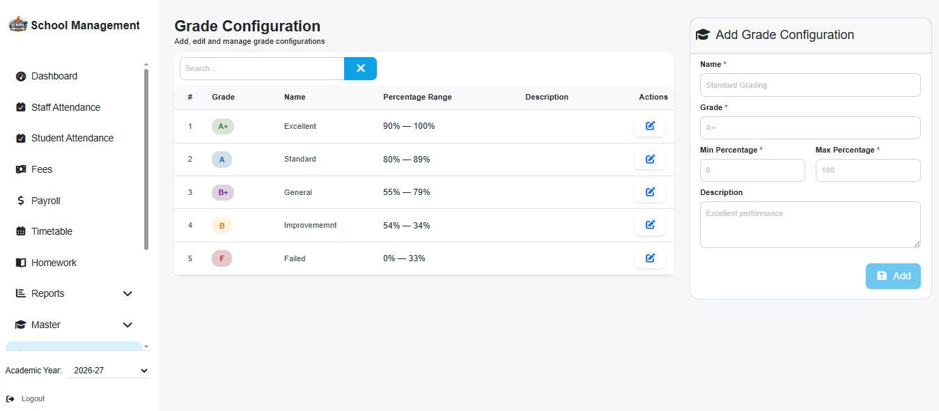Expand the Reports menu chevron
Viewport: 939px width, 411px height.
[127, 294]
